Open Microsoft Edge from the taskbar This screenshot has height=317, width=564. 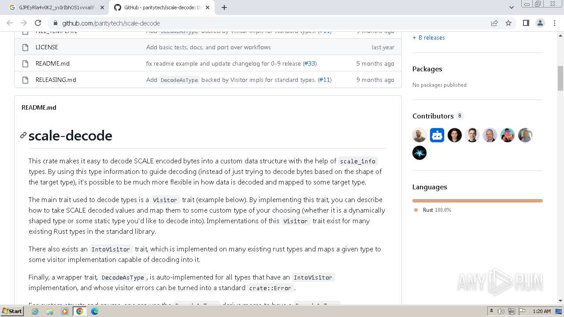(x=95, y=311)
